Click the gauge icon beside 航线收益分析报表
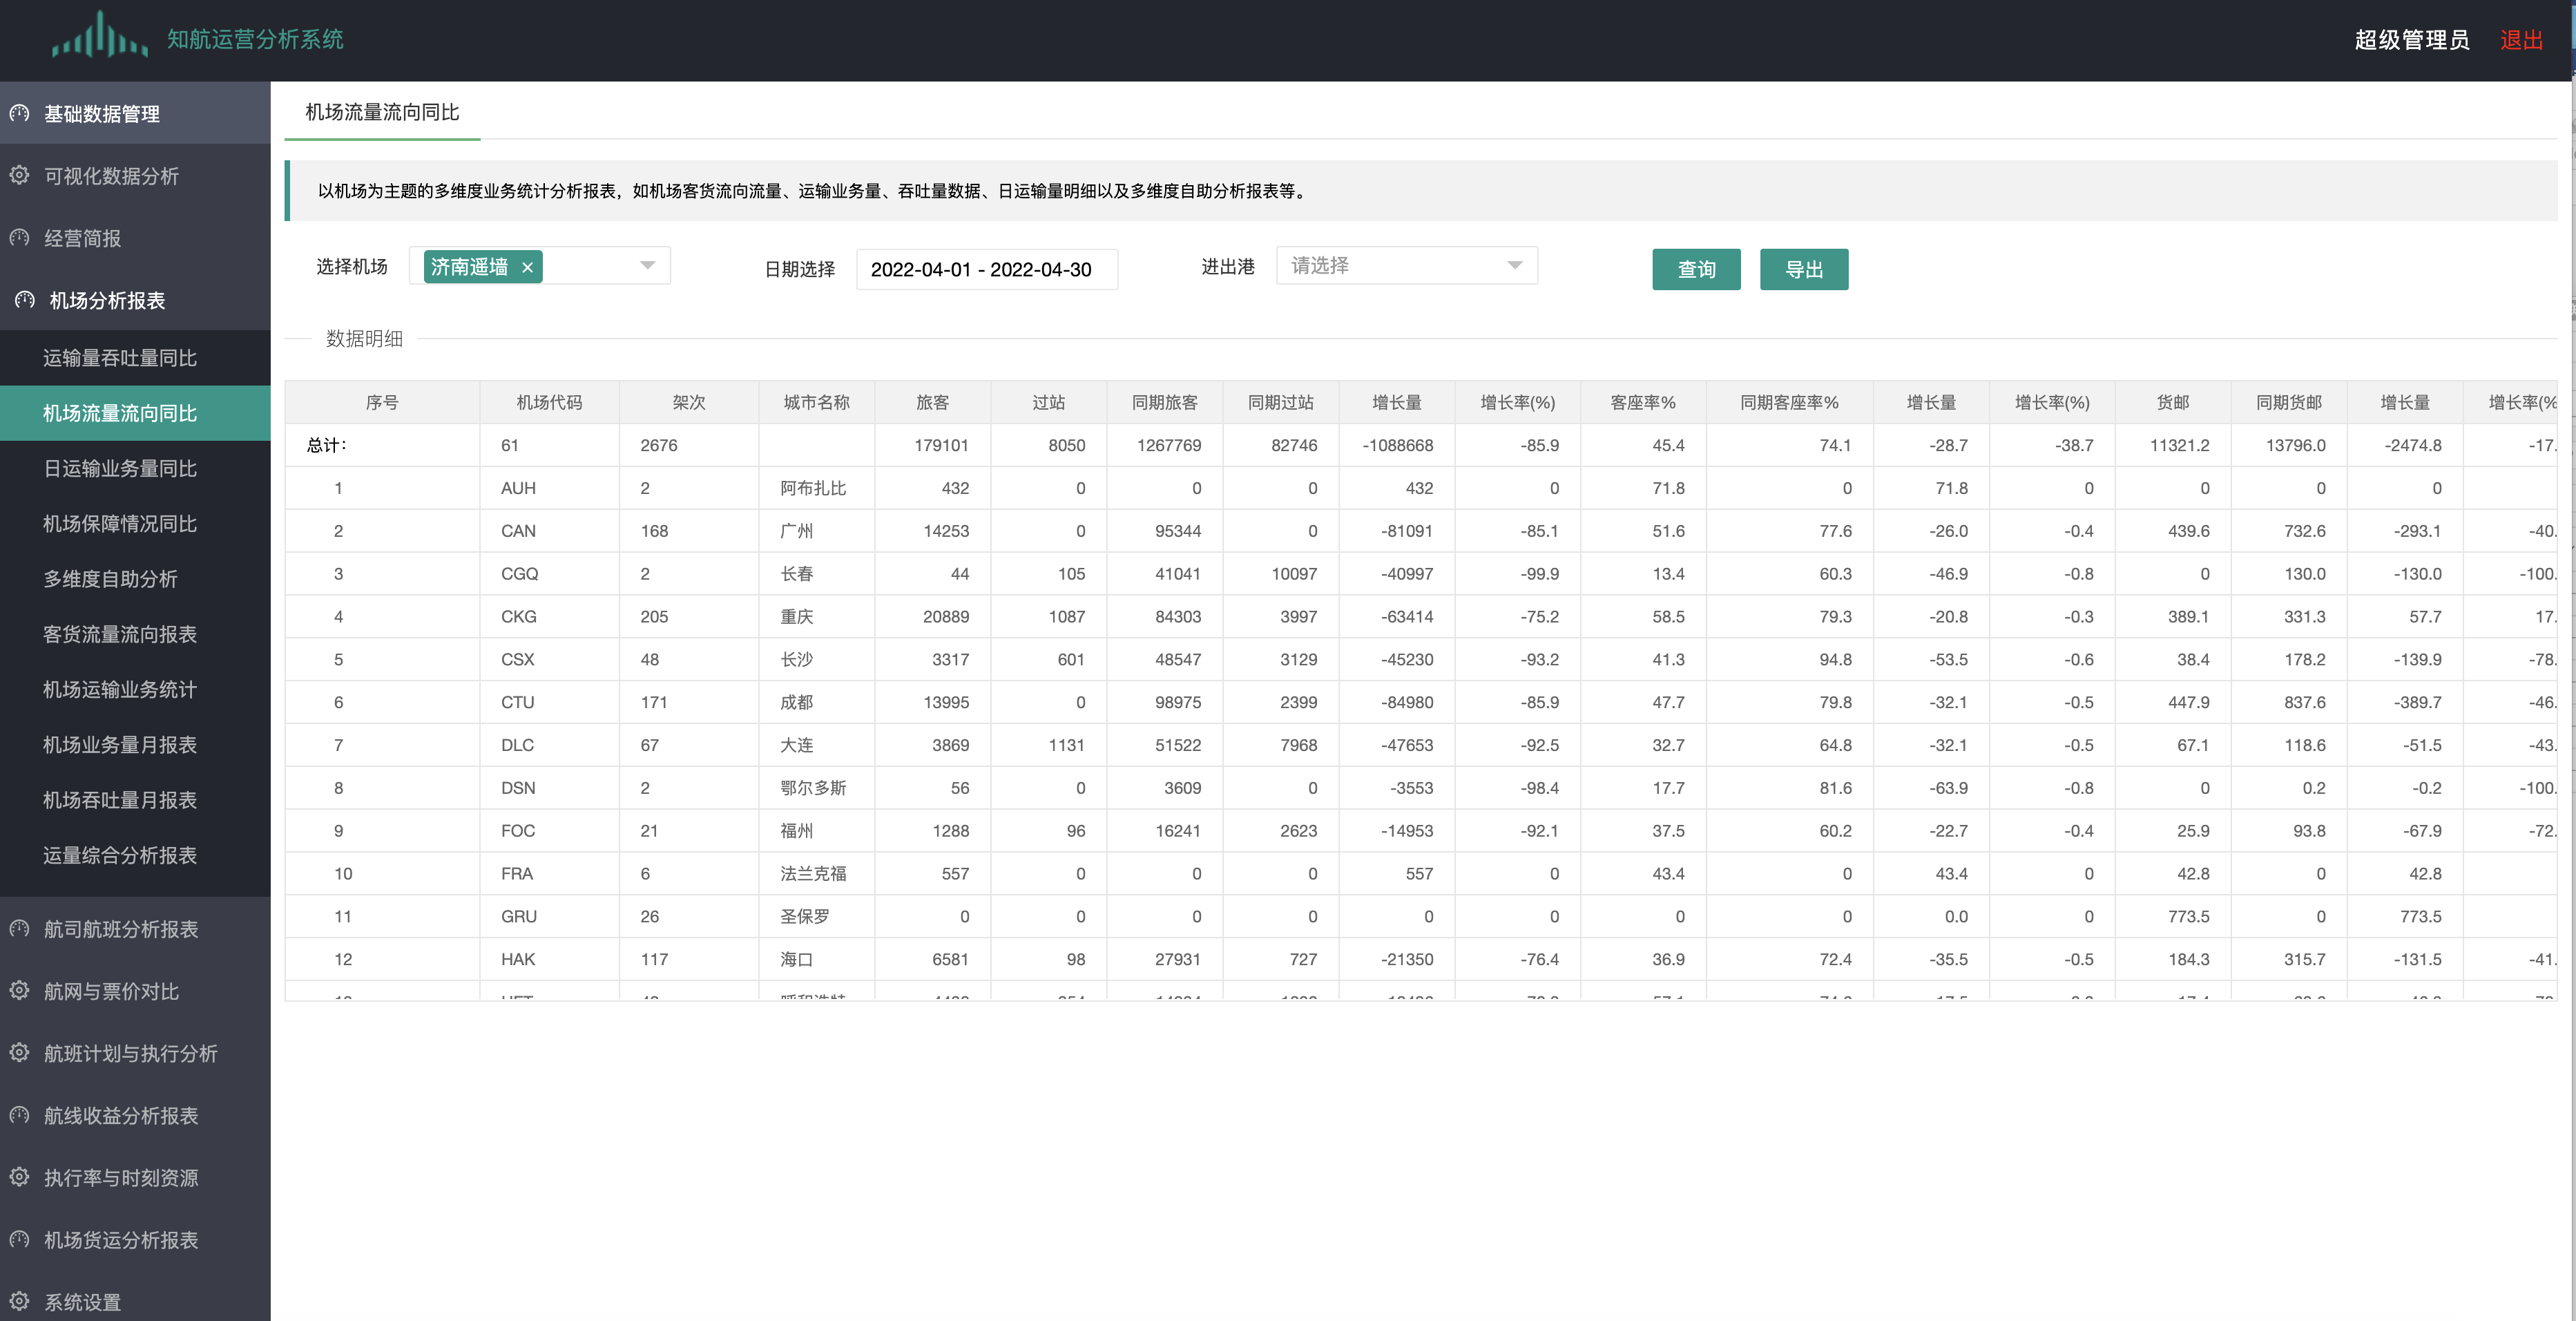The image size is (2576, 1321). [x=19, y=1115]
